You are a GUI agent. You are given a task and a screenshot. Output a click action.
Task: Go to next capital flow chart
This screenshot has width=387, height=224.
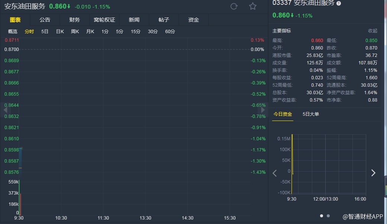click(373, 173)
